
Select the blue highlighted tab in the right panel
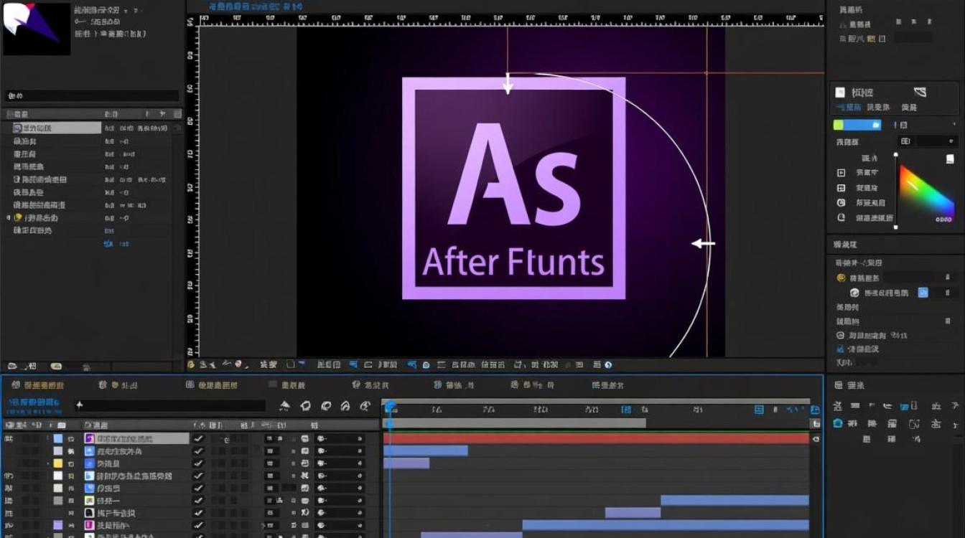click(848, 108)
